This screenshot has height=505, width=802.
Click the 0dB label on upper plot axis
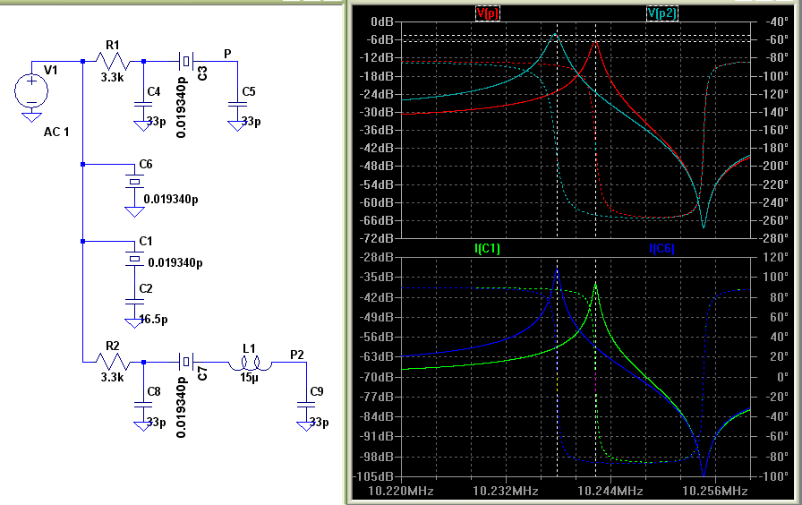pos(382,21)
